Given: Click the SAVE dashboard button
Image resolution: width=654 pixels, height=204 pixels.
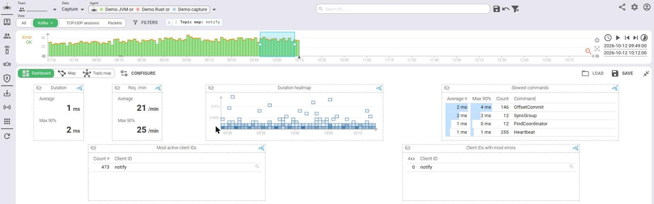Looking at the screenshot, I should (622, 73).
